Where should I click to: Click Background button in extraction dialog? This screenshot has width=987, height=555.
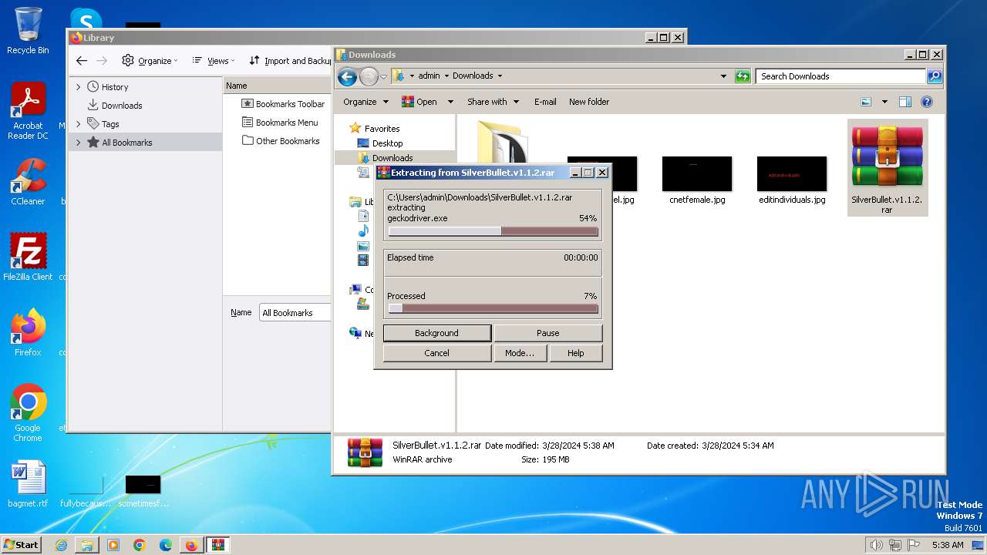[436, 333]
